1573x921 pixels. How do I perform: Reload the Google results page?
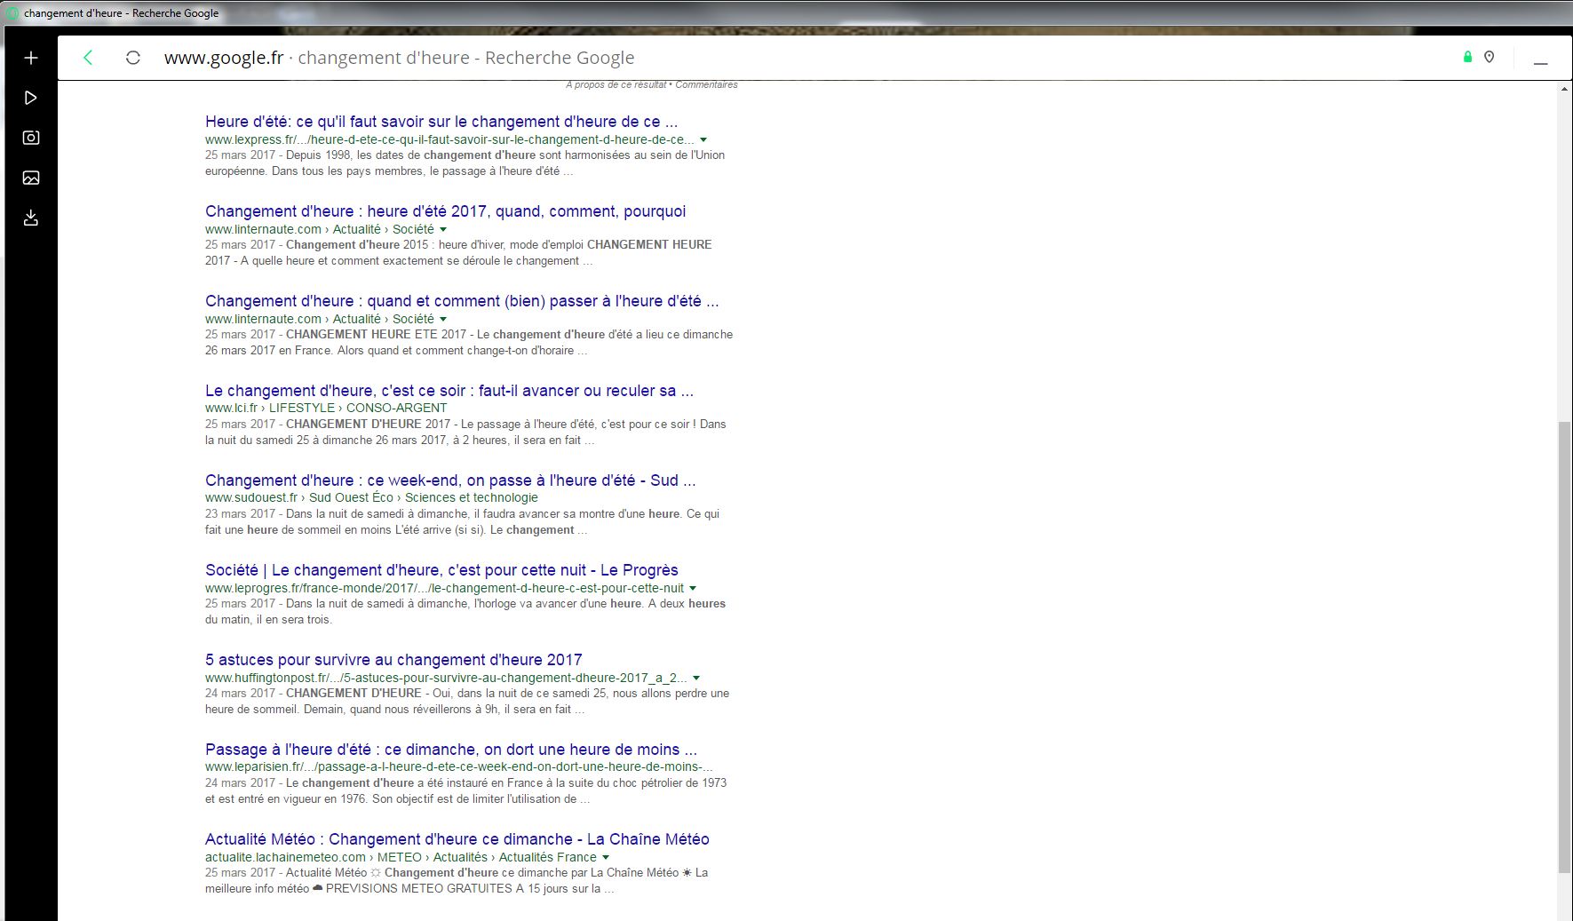[133, 58]
